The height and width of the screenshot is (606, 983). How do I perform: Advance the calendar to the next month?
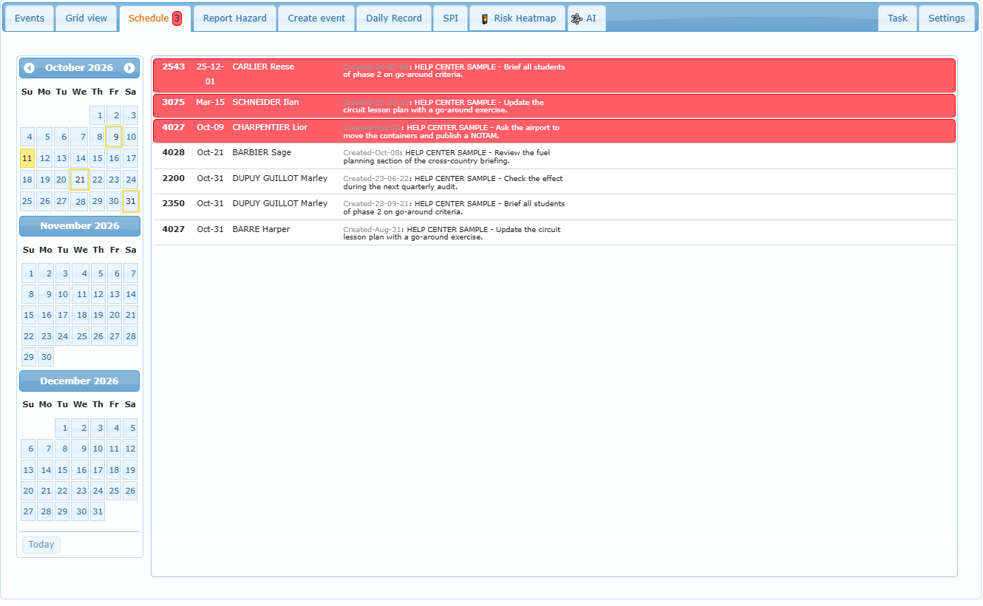click(x=129, y=68)
